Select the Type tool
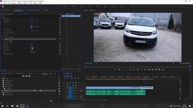This screenshot has width=193, height=108. 59,94
